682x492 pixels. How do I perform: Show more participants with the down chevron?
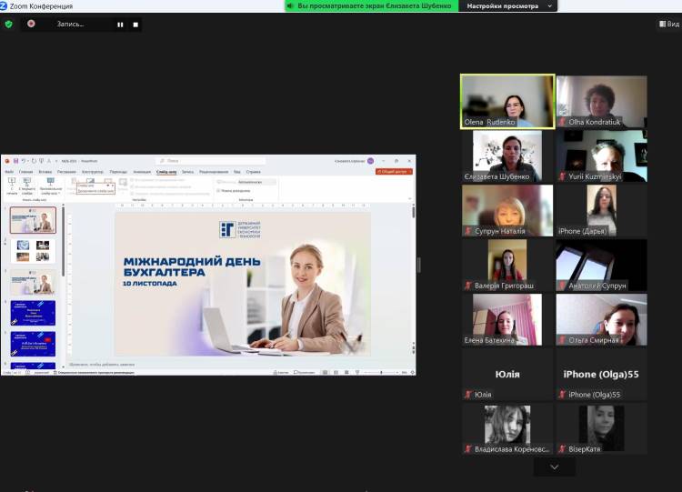coord(554,467)
